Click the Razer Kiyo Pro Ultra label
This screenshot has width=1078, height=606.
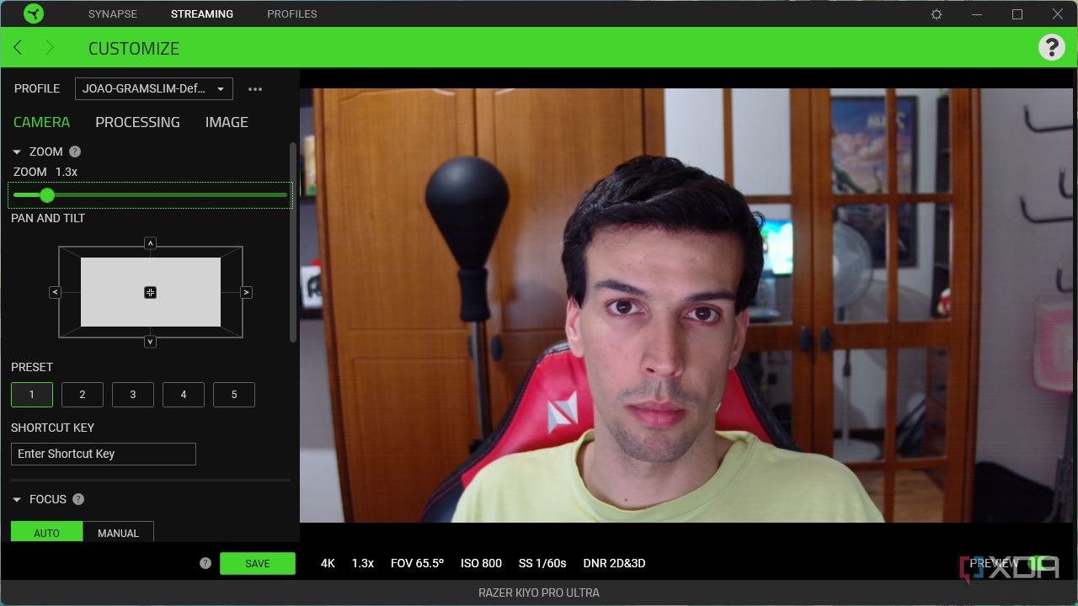click(539, 593)
